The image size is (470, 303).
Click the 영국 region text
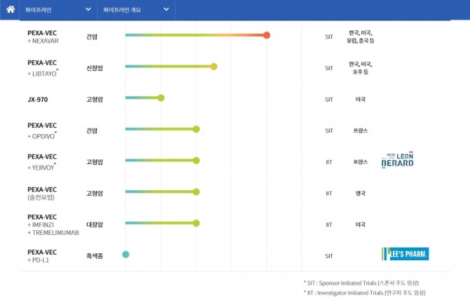(361, 194)
